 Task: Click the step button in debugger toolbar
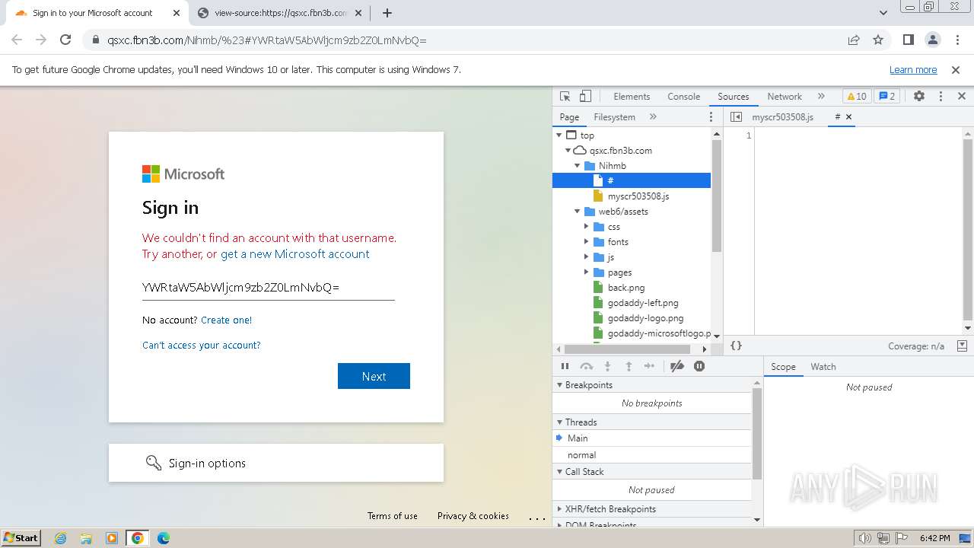[x=649, y=367]
